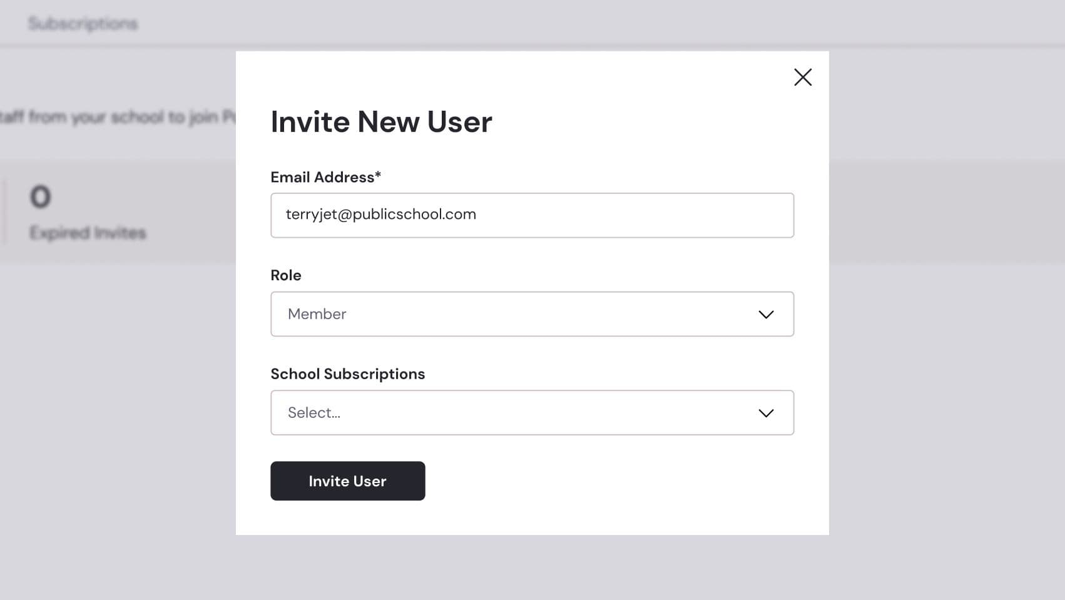
Task: Expand School Subscriptions using its chevron arrow
Action: tap(766, 413)
